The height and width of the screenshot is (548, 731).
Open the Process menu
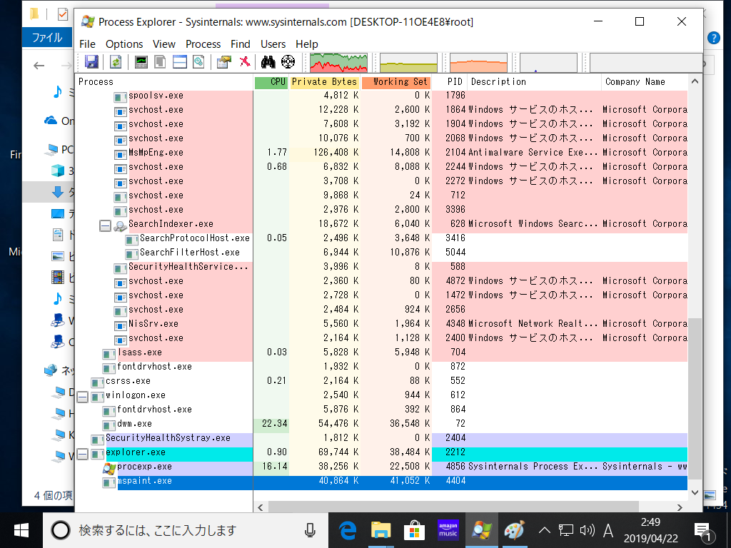[x=203, y=44]
